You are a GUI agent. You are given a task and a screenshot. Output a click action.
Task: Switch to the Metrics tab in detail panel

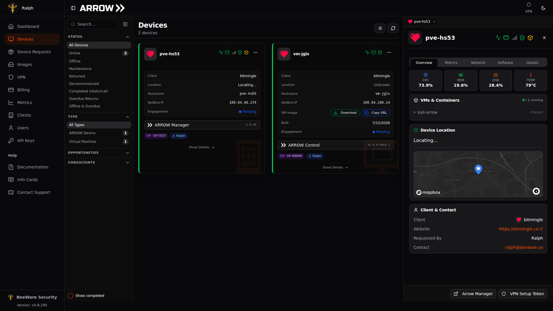tap(451, 63)
